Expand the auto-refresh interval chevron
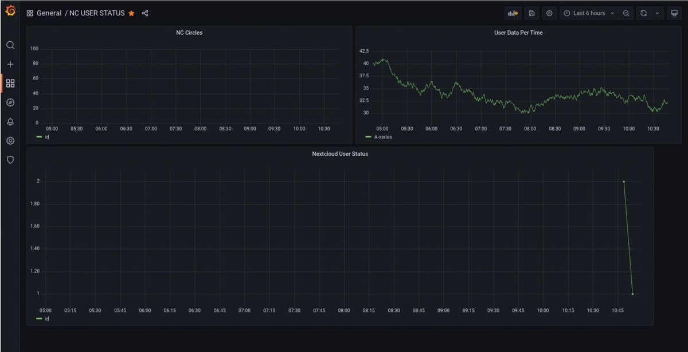The image size is (688, 352). [x=656, y=13]
